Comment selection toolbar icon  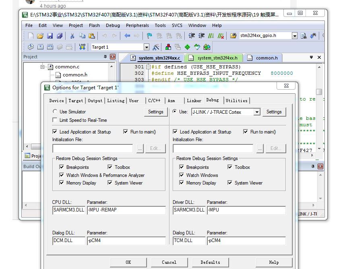coord(211,36)
